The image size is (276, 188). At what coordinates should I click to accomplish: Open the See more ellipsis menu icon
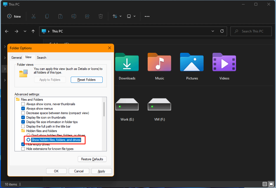tap(147, 16)
